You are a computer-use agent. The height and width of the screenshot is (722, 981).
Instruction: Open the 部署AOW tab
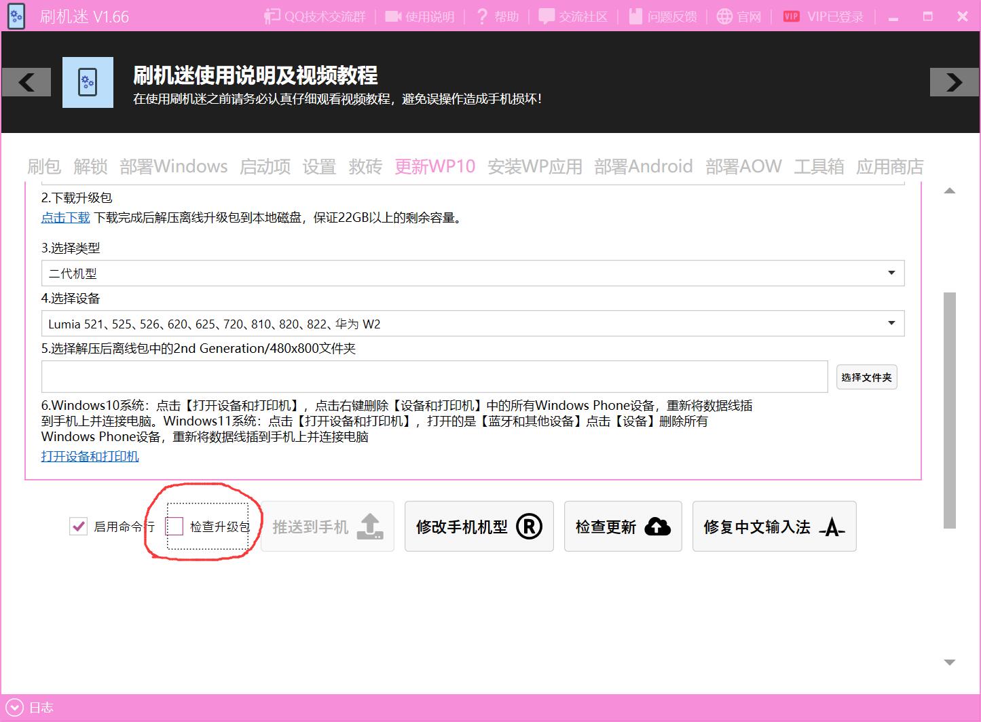[x=743, y=166]
